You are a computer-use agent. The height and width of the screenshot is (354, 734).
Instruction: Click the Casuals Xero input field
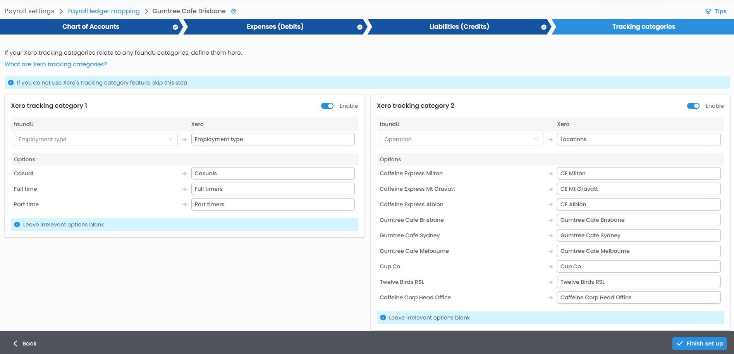click(x=273, y=173)
